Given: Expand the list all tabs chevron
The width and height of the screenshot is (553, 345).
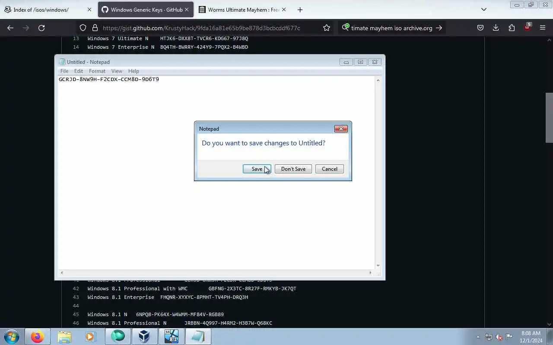Looking at the screenshot, I should [484, 9].
